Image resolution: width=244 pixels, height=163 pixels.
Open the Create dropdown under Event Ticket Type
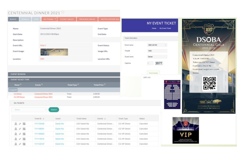point(13,89)
